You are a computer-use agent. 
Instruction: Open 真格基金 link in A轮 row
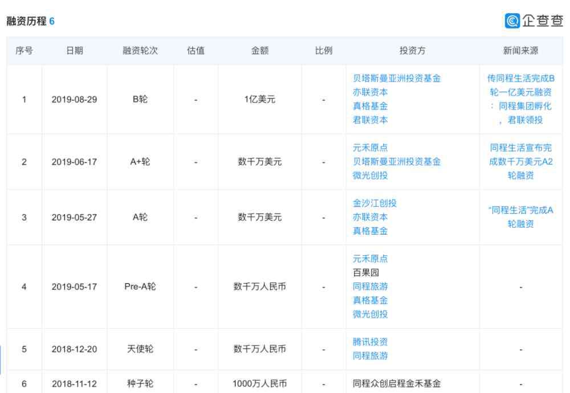(370, 231)
